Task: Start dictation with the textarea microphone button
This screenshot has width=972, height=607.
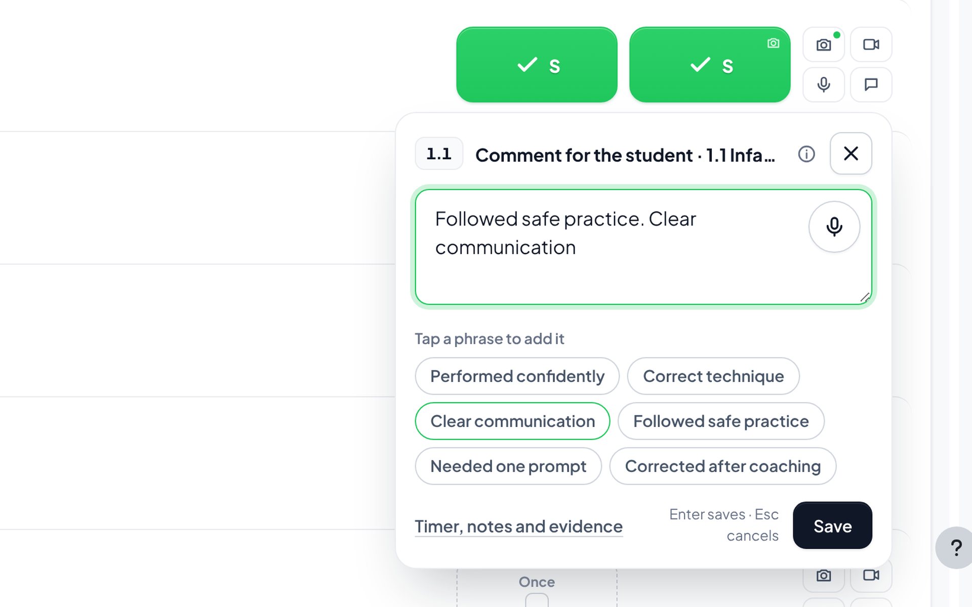Action: (834, 227)
